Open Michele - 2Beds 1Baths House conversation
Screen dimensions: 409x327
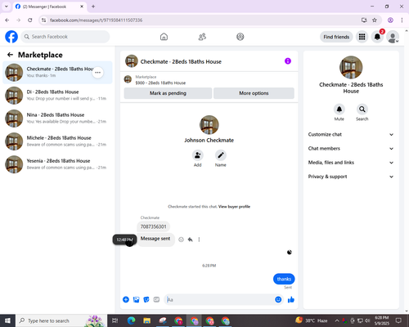[x=57, y=141]
